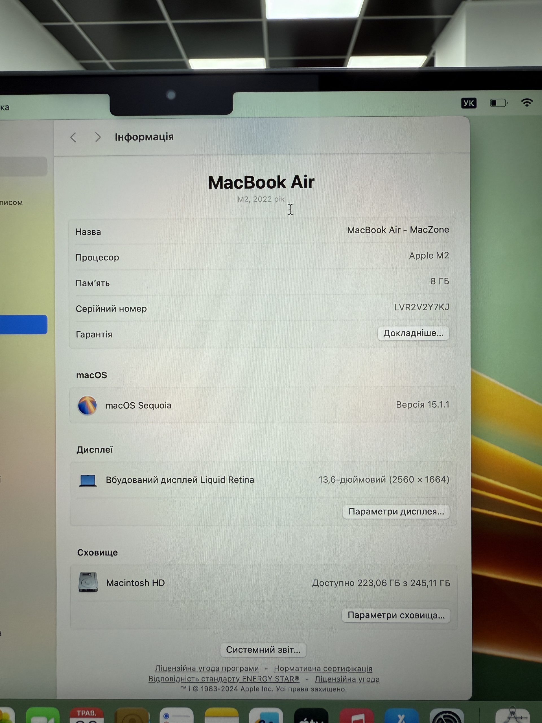Click Докладніше… warranty button
Screen dimensions: 542x723
[x=413, y=333]
